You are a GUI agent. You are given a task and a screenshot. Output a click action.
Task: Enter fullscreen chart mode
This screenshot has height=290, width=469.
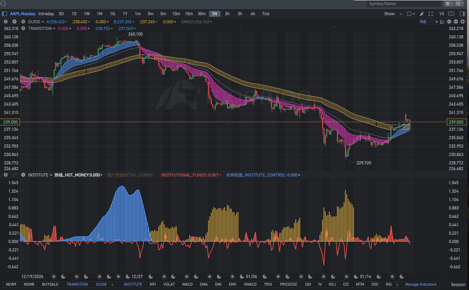coord(431,14)
